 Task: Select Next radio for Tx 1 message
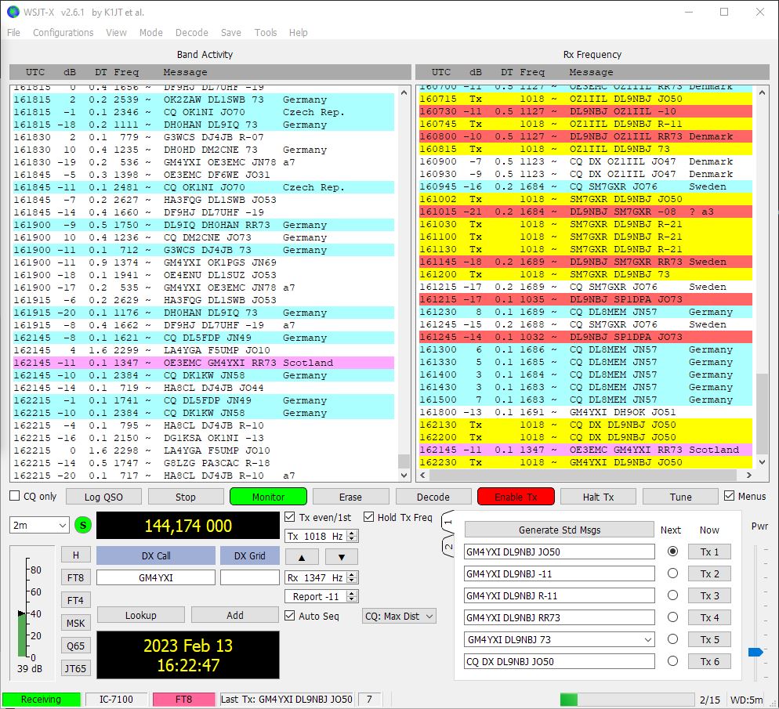click(x=672, y=551)
